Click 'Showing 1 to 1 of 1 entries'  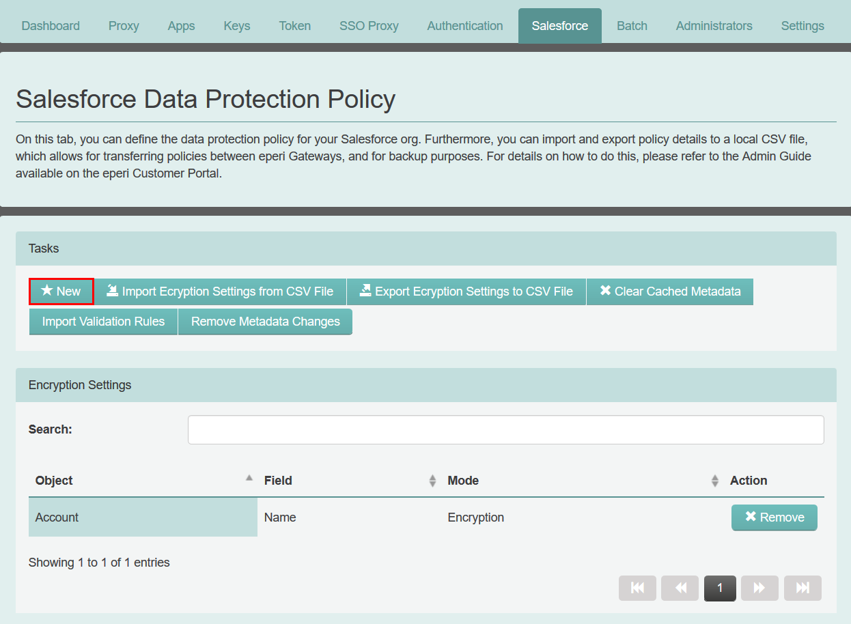click(99, 563)
